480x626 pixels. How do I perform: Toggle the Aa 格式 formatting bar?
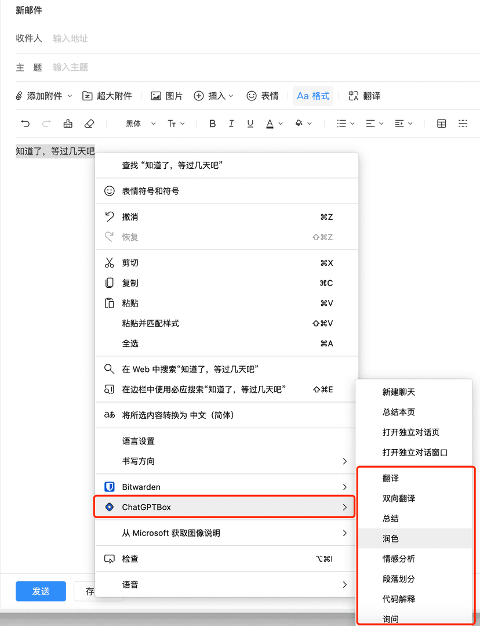pos(312,96)
